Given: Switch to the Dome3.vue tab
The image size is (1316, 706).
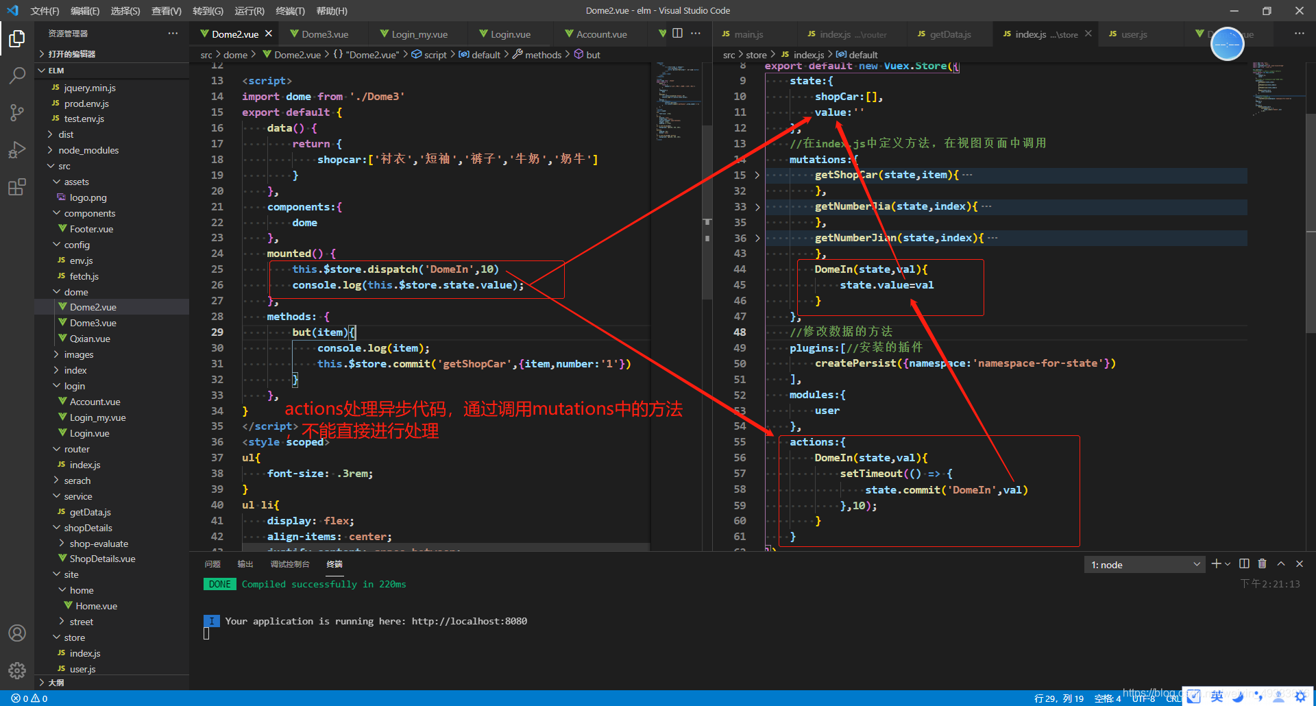Looking at the screenshot, I should coord(325,34).
